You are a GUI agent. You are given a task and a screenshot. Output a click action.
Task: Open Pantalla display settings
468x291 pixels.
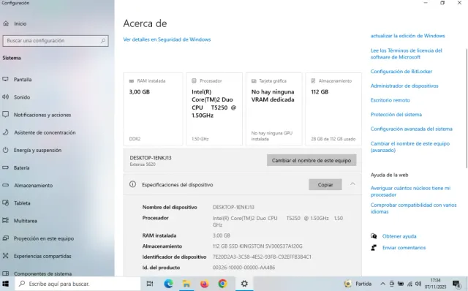(23, 80)
